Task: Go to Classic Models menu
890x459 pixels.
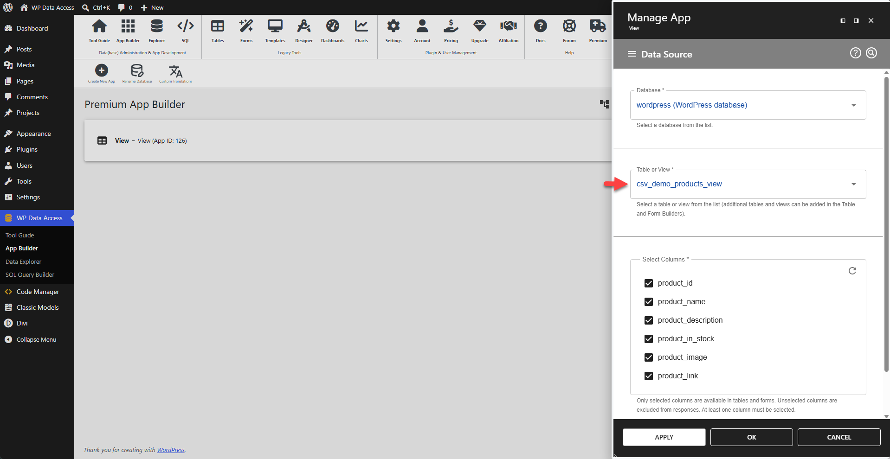Action: pos(38,307)
